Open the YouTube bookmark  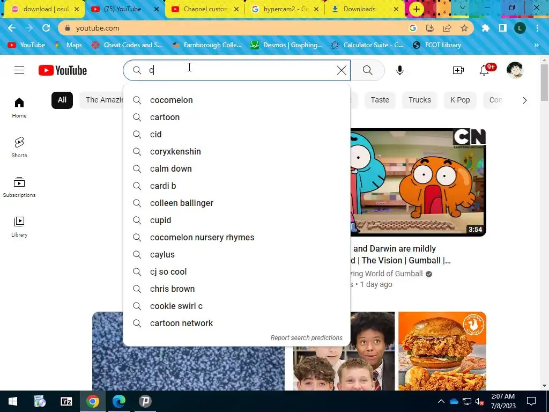pyautogui.click(x=26, y=45)
